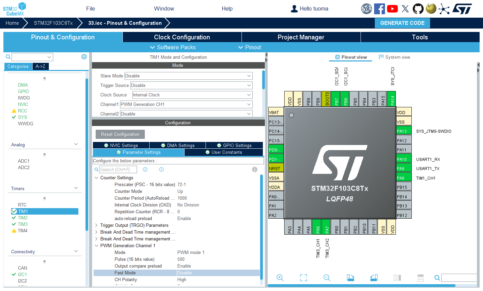Screen dimensions: 483x291
Task: Select the RCC peripheral
Action: [x=22, y=111]
